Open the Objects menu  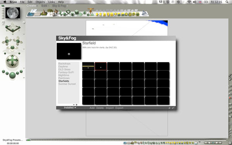pos(40,2)
